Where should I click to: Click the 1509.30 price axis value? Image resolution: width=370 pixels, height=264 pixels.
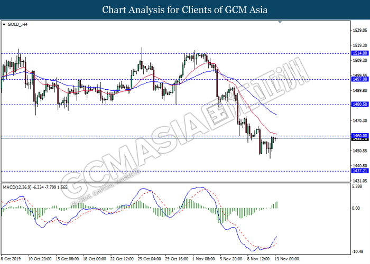coord(360,60)
